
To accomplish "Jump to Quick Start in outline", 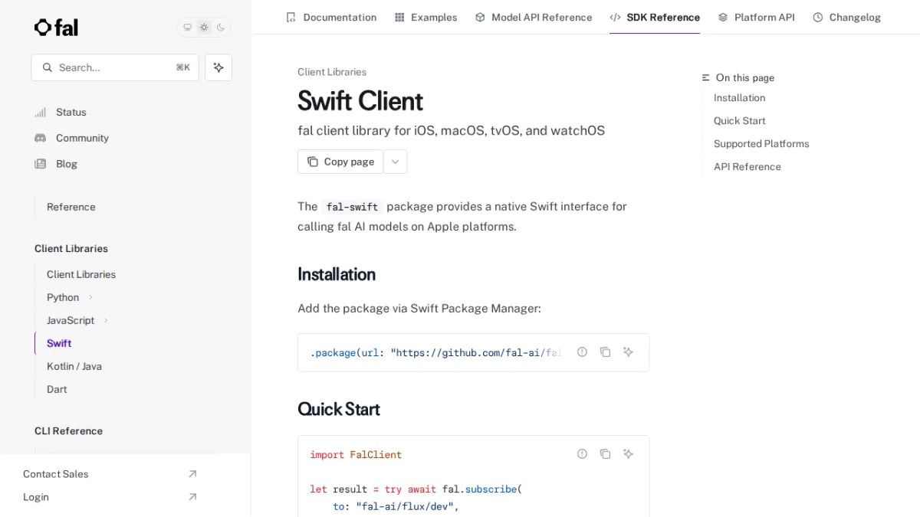I will coord(739,121).
